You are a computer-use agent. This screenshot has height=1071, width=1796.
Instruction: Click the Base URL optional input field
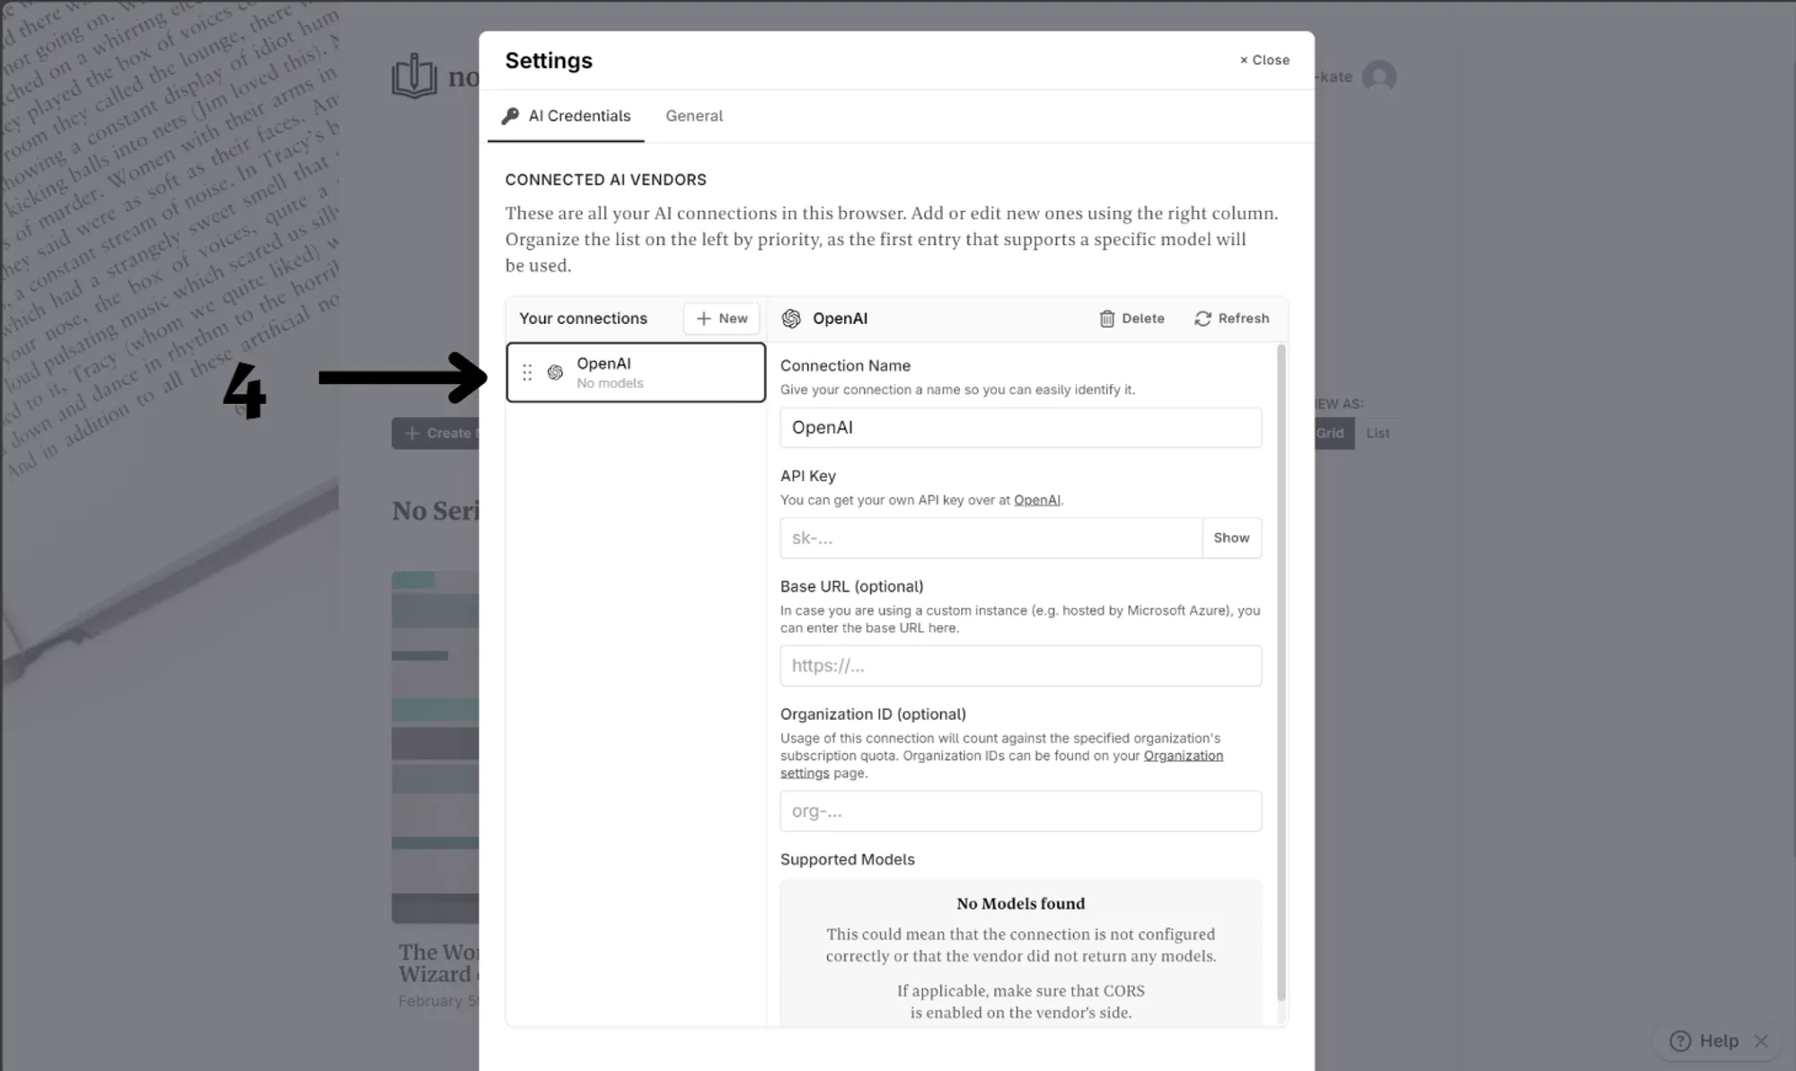[x=1020, y=664]
